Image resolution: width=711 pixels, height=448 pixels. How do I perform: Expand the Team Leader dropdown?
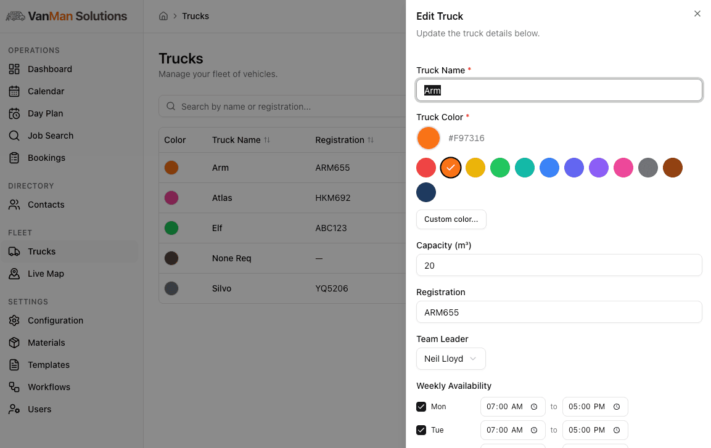pyautogui.click(x=451, y=359)
